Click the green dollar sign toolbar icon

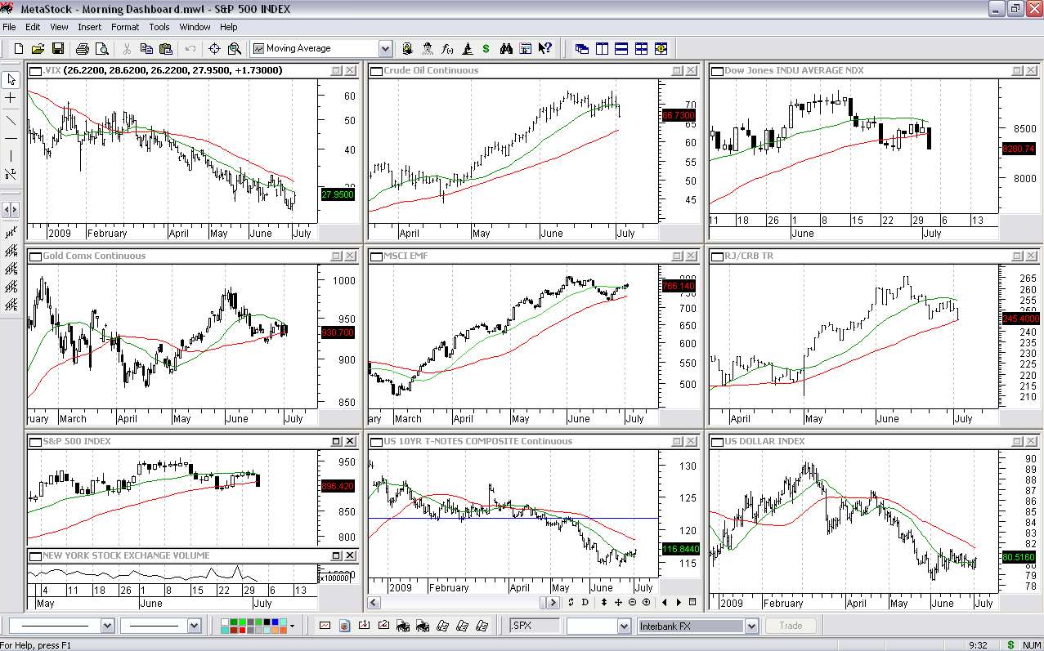tap(486, 48)
